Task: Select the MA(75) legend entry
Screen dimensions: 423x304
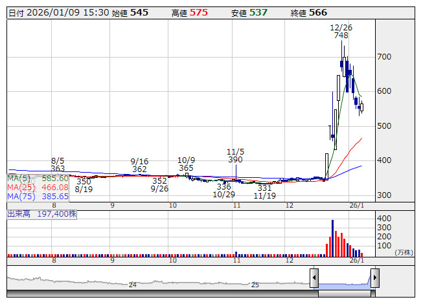Action: pos(38,196)
